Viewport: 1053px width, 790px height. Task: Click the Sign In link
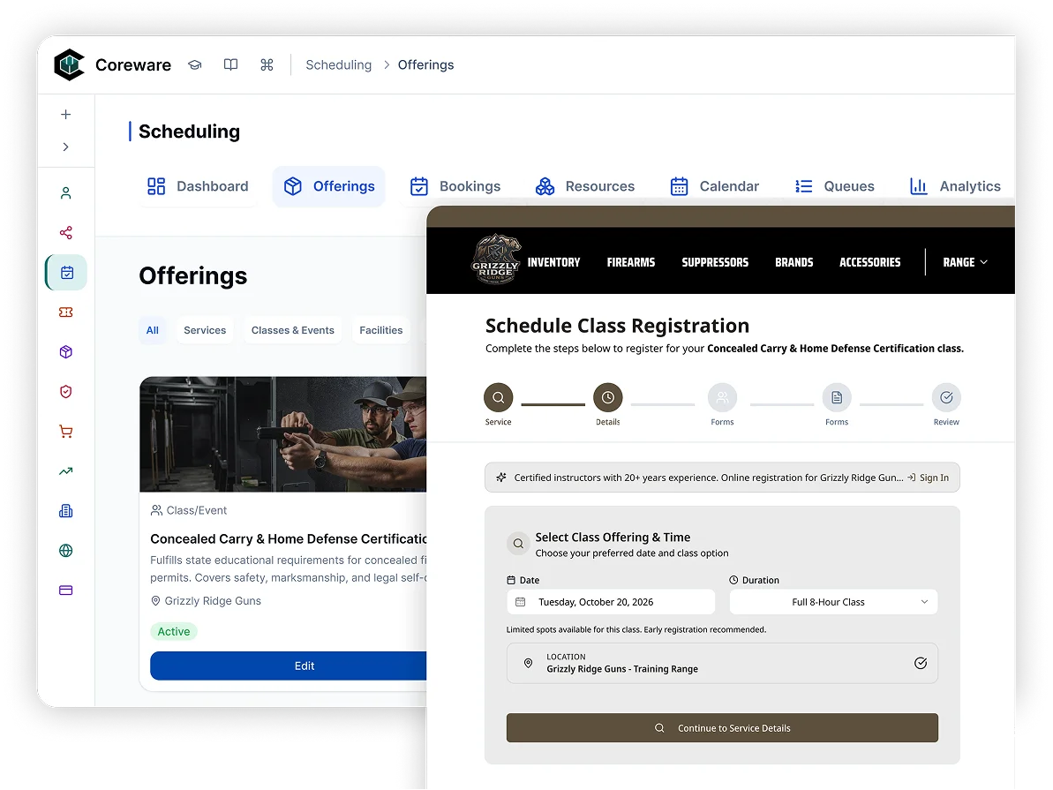[x=928, y=478]
